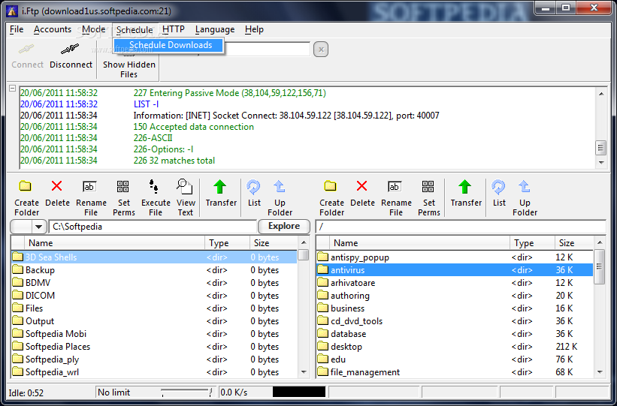Open the File menu
The image size is (617, 406).
pyautogui.click(x=17, y=29)
